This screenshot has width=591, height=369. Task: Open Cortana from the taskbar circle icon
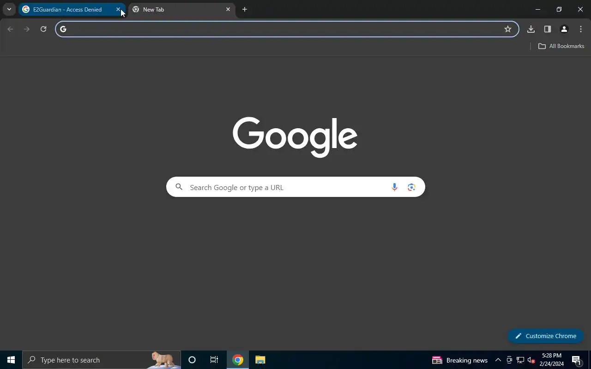coord(192,360)
